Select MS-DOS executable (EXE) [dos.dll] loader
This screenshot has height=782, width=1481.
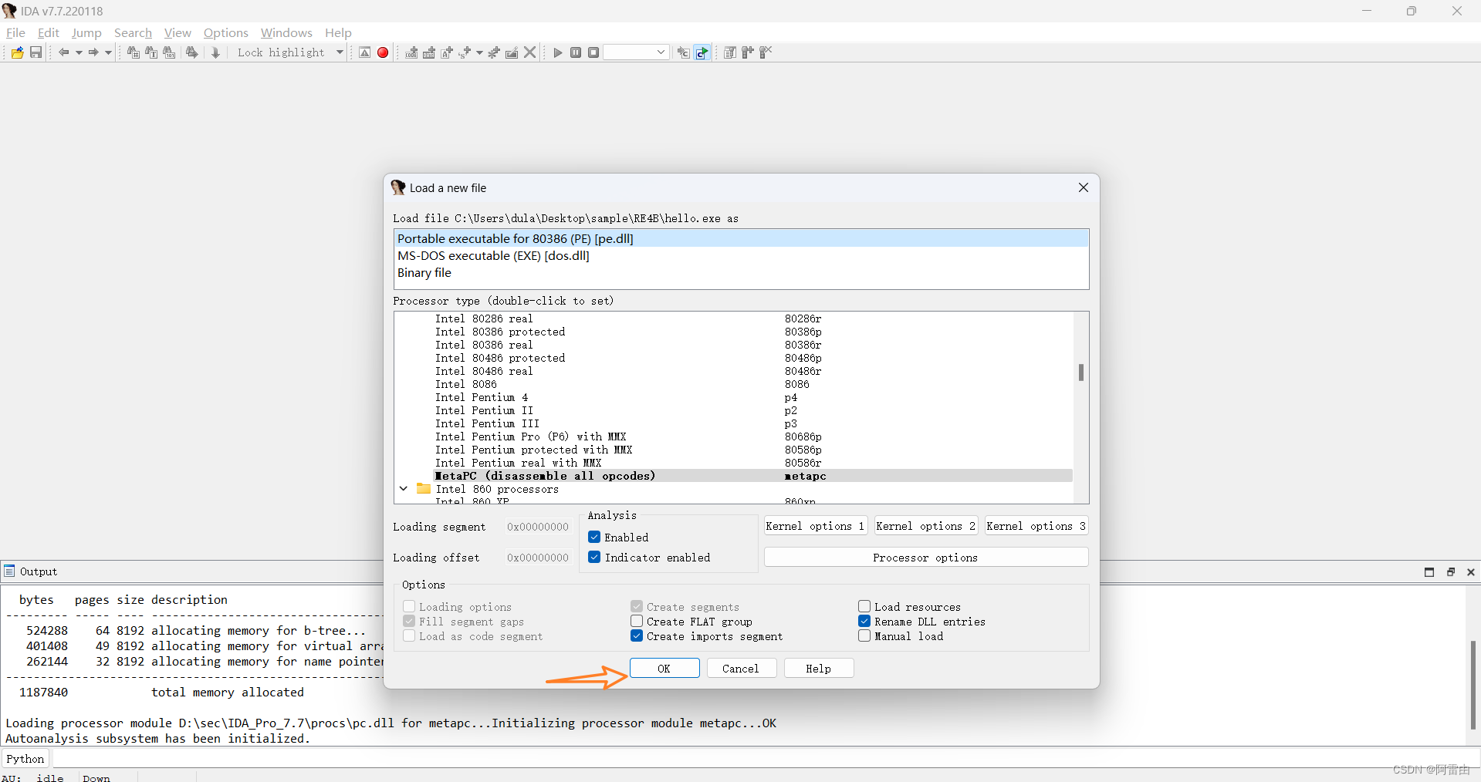pos(741,255)
